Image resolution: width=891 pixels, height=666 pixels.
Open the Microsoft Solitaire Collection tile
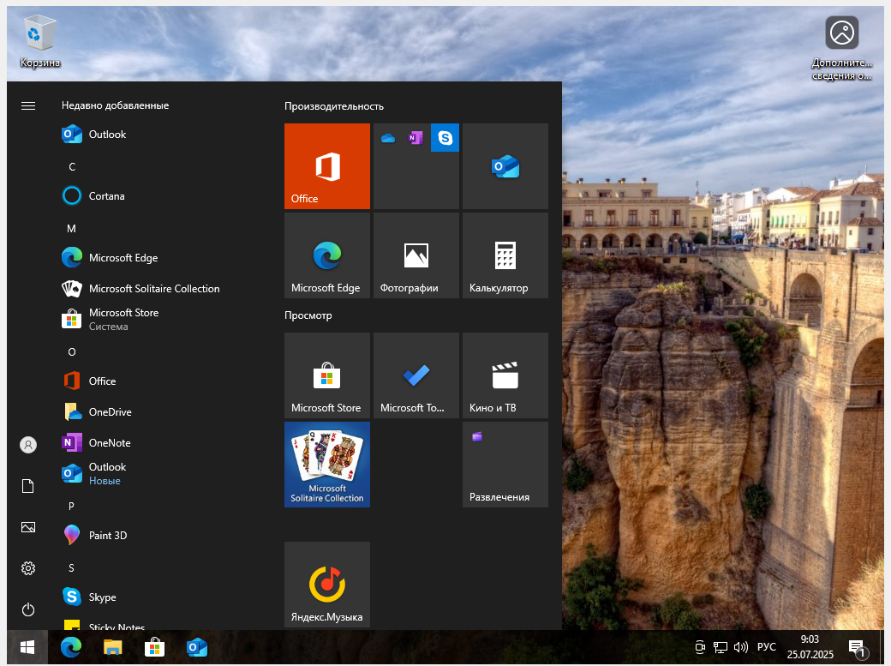tap(326, 464)
